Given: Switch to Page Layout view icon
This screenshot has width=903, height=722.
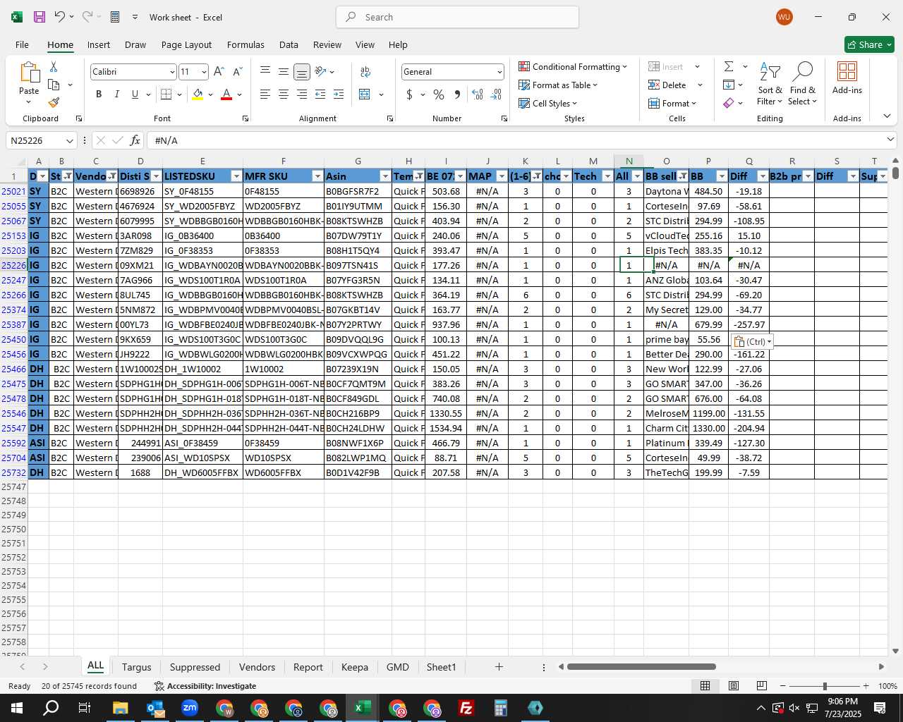Looking at the screenshot, I should click(734, 685).
